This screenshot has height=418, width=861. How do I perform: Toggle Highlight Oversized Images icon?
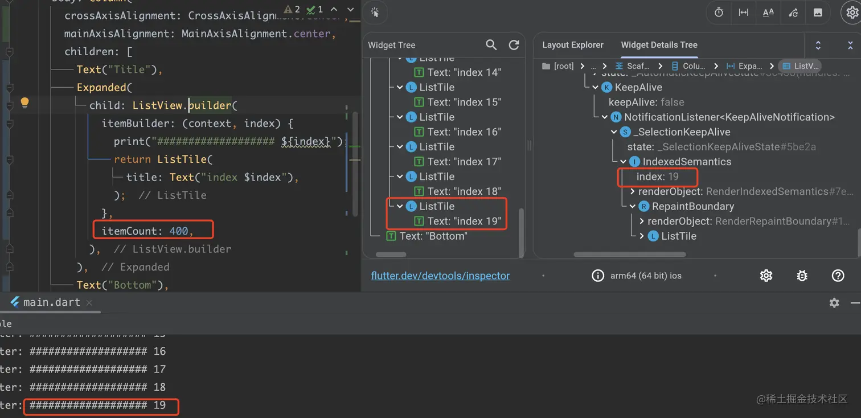[x=818, y=13]
